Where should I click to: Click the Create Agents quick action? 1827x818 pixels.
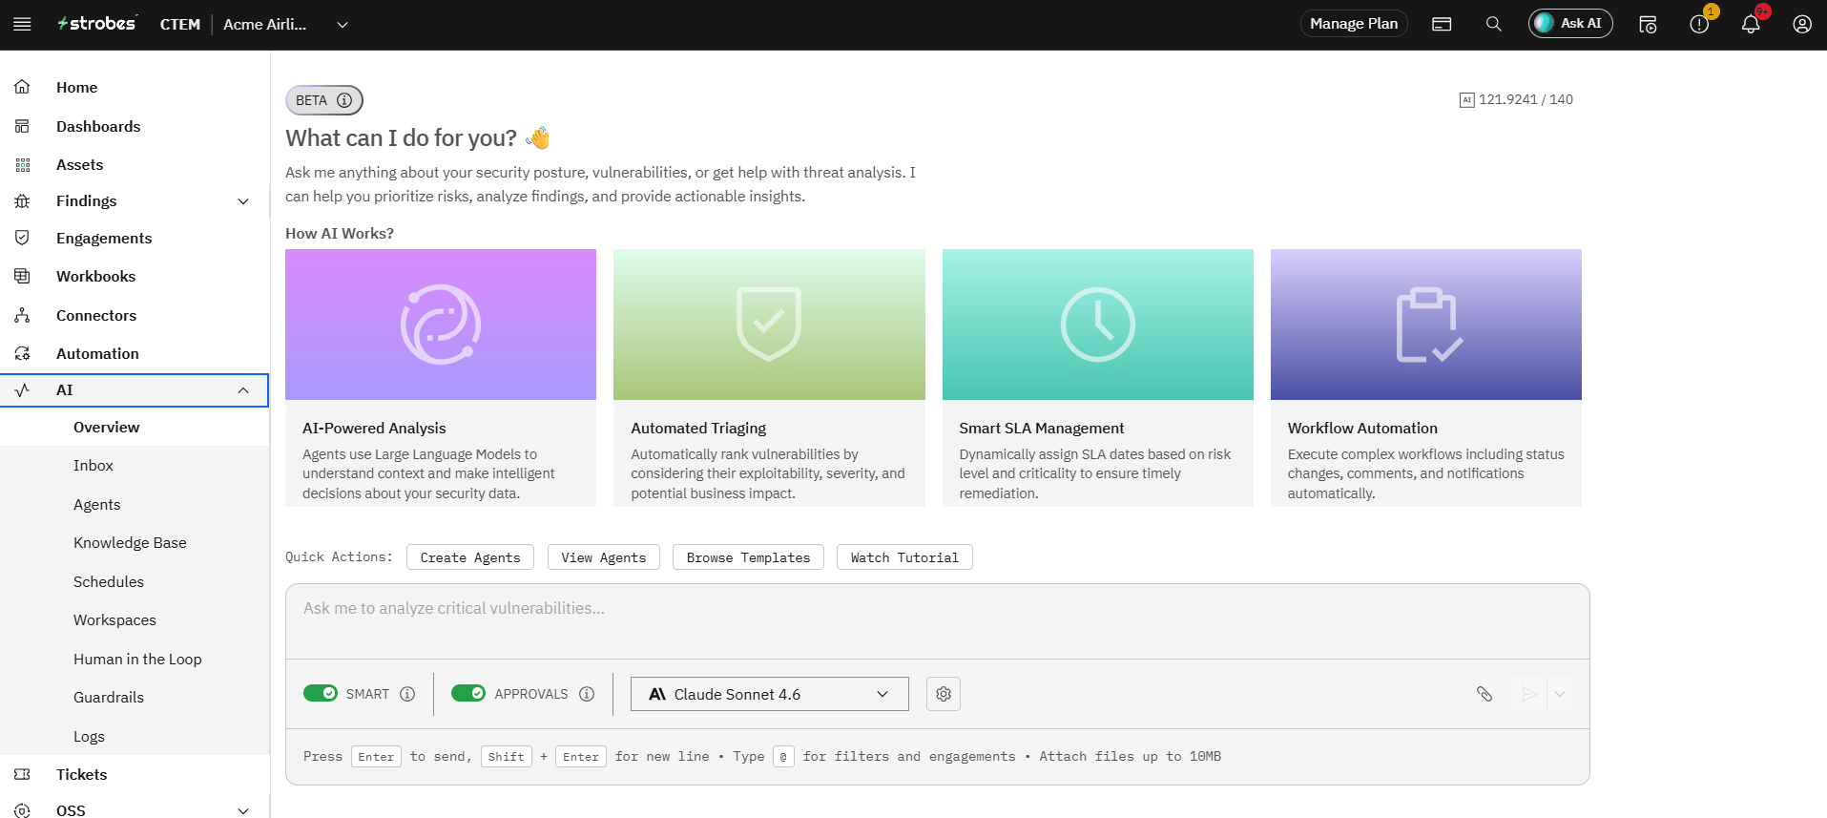coord(470,557)
